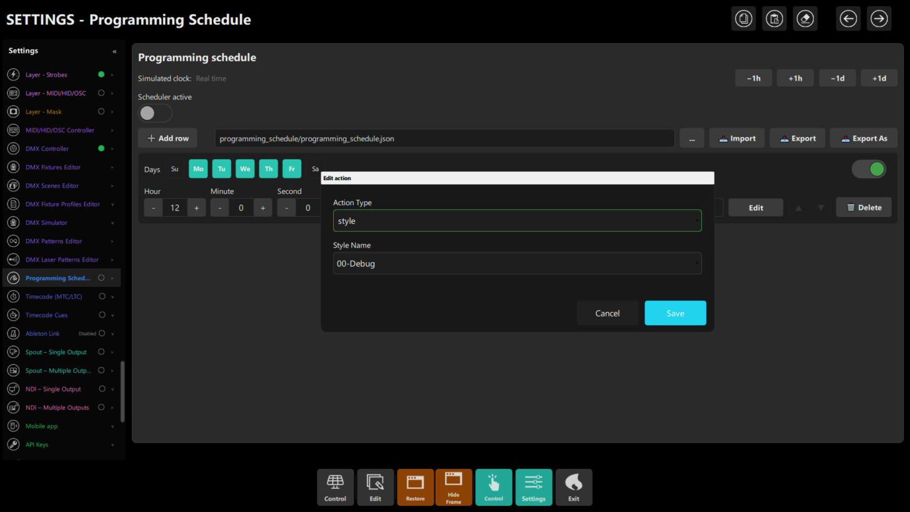
Task: Collapse the Settings sidebar with the double chevron
Action: [x=114, y=51]
